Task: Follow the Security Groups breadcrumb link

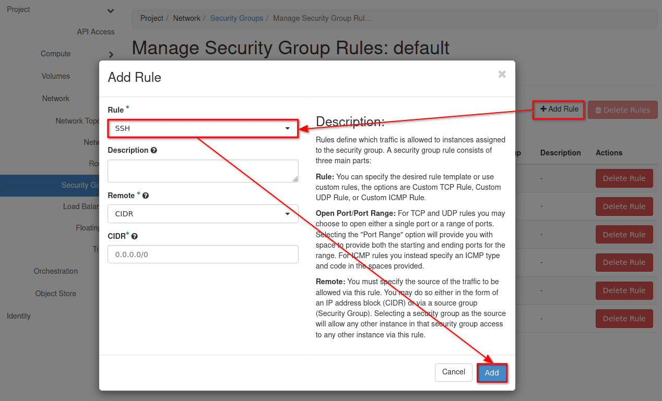Action: 237,18
